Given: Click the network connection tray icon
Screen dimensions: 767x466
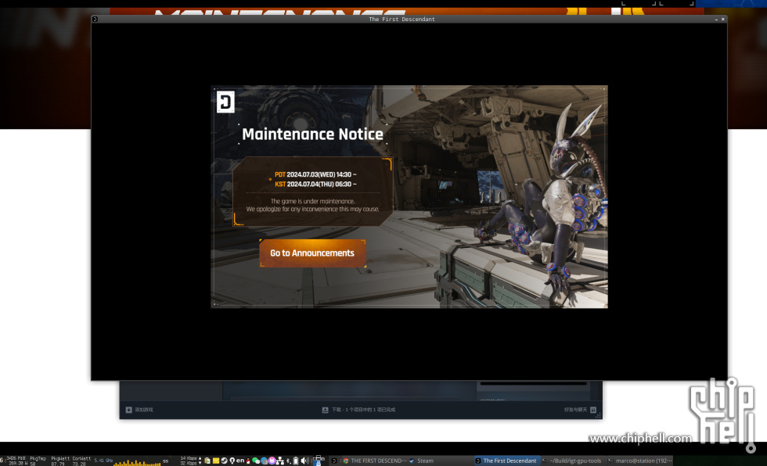Looking at the screenshot, I should click(280, 461).
